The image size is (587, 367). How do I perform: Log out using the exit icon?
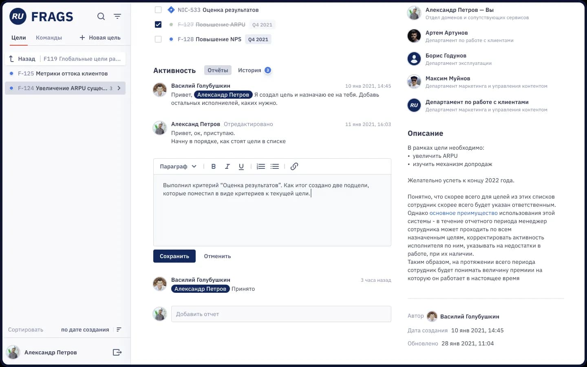coord(117,352)
